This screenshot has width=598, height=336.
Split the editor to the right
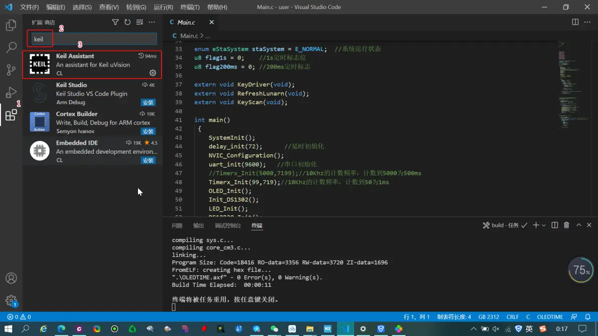coord(575,22)
